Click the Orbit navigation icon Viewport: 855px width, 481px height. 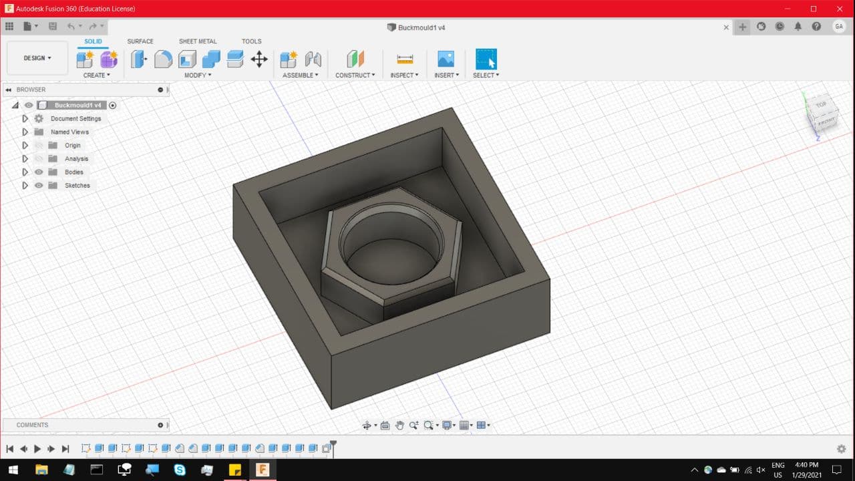point(367,426)
